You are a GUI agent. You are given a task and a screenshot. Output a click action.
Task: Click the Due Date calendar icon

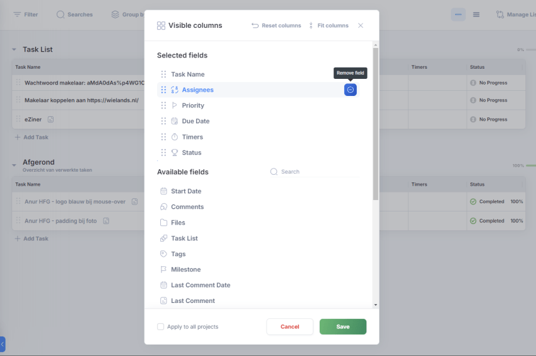pos(175,121)
